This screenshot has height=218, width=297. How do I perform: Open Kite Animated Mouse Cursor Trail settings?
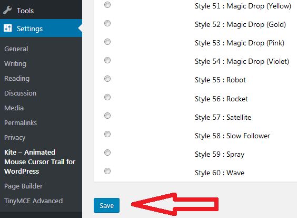[40, 162]
